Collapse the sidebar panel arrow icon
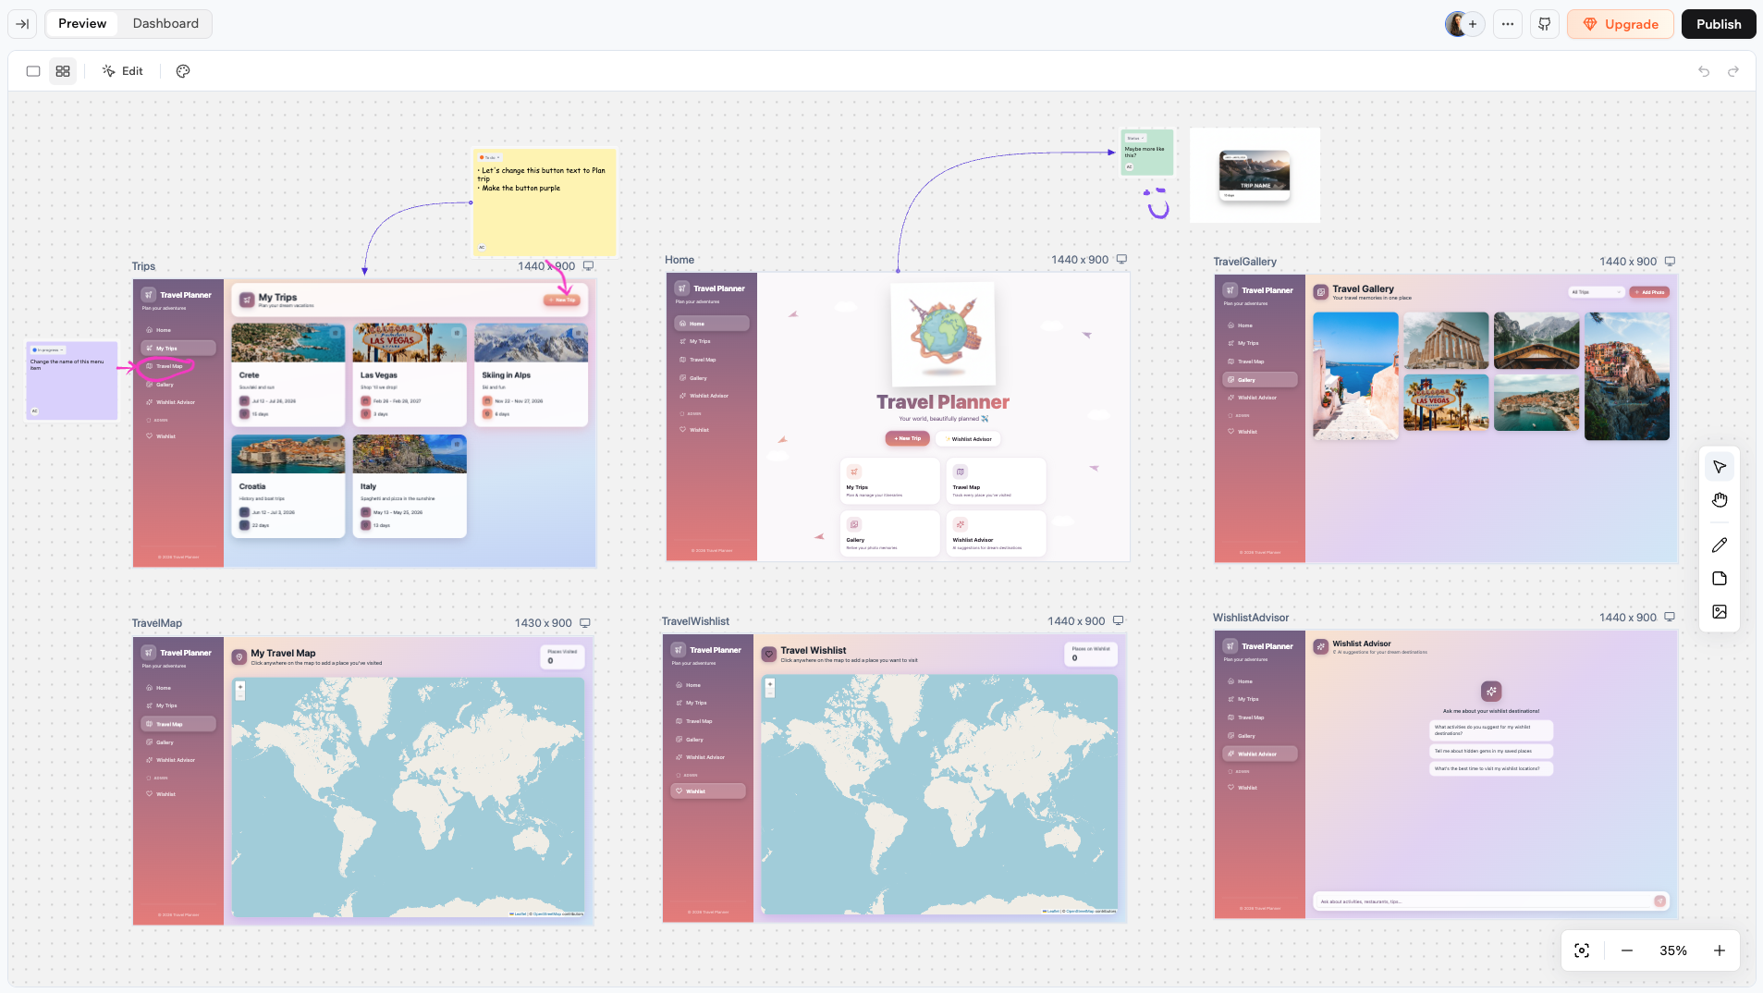 22,24
